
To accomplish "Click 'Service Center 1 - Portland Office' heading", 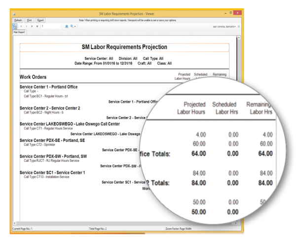I will 48,87.
